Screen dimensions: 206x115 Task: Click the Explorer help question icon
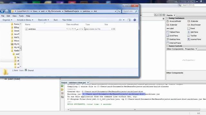coord(135,20)
